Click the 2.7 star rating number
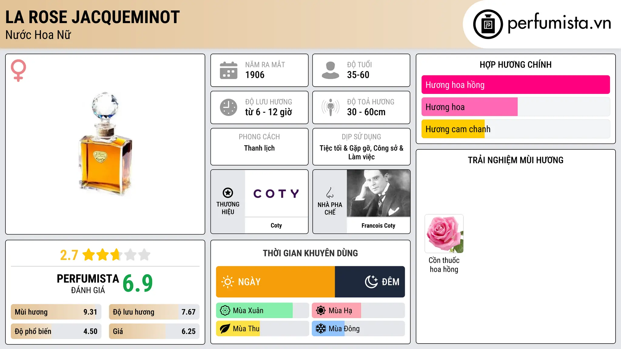Image resolution: width=621 pixels, height=349 pixels. [69, 255]
